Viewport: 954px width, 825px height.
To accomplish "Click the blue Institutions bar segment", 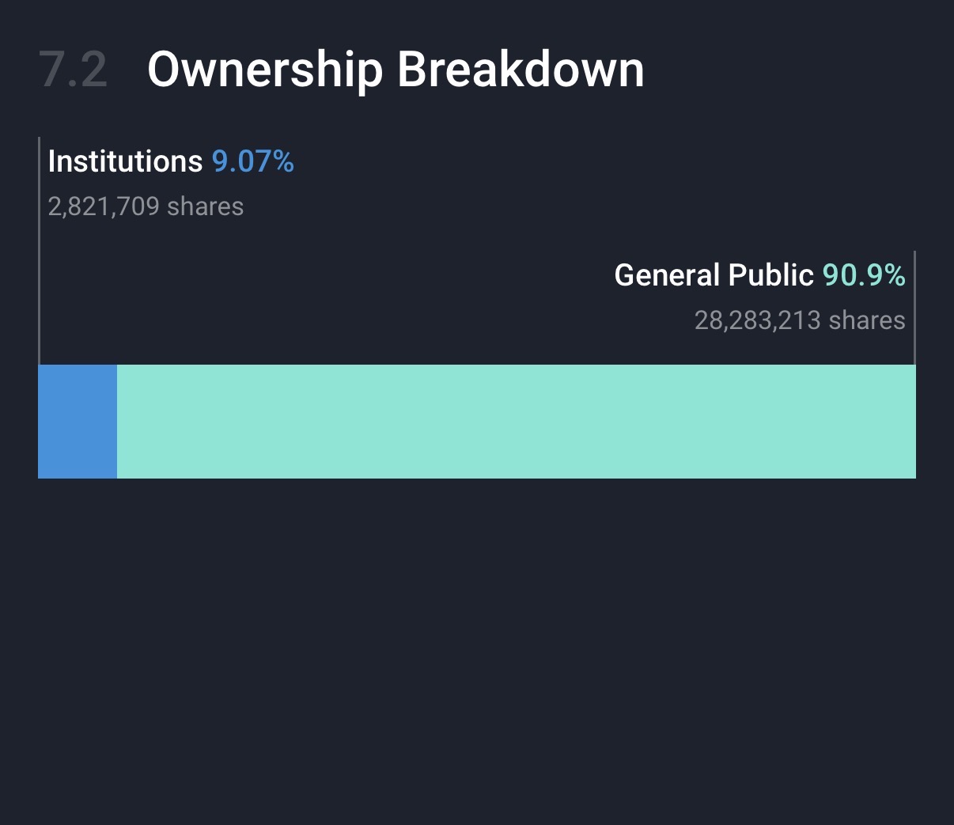I will point(78,421).
